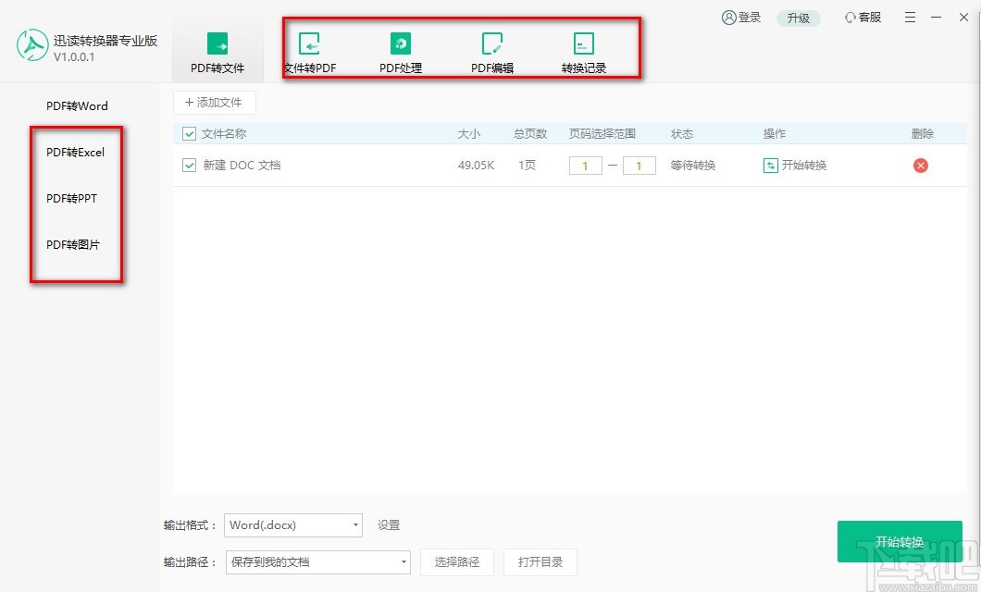Screen dimensions: 981x592
Task: Edit the starting page number field
Action: click(x=586, y=165)
